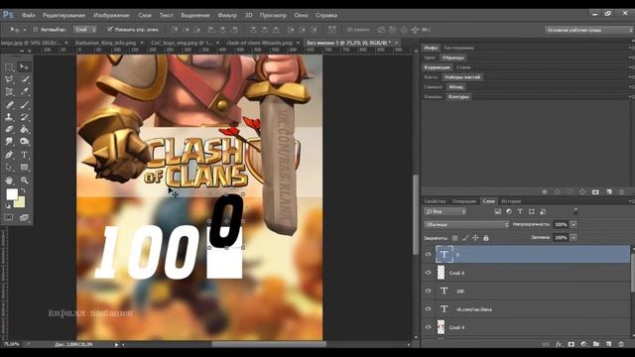This screenshot has height=357, width=635.
Task: Lock all layer attributes
Action: point(486,238)
